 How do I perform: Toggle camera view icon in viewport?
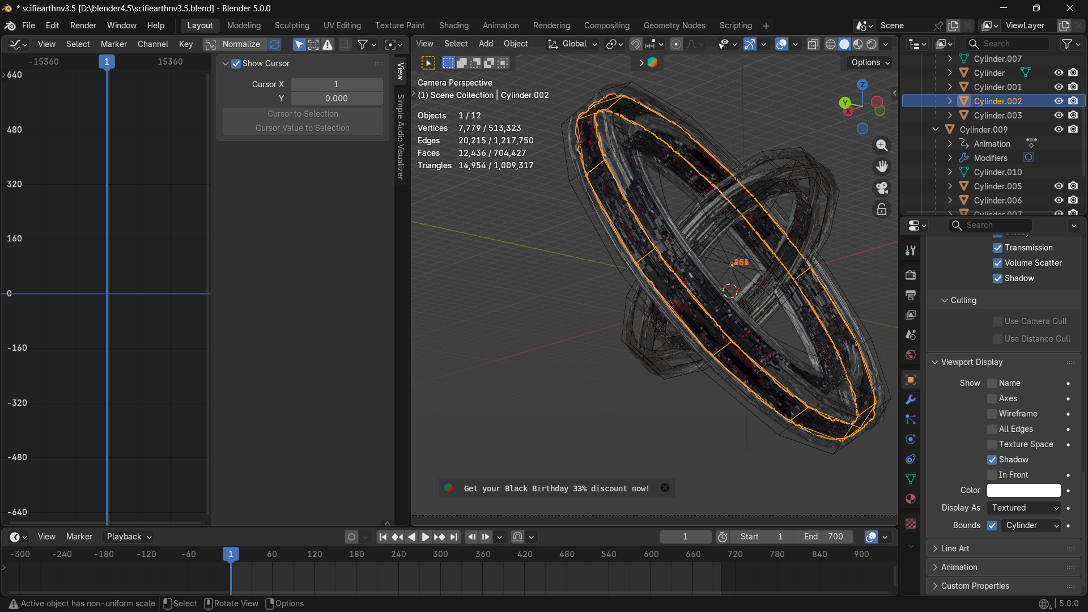point(882,188)
